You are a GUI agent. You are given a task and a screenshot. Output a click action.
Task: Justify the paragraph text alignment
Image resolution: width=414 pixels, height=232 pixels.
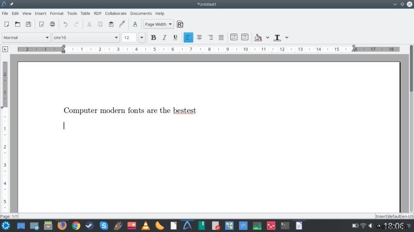(221, 37)
